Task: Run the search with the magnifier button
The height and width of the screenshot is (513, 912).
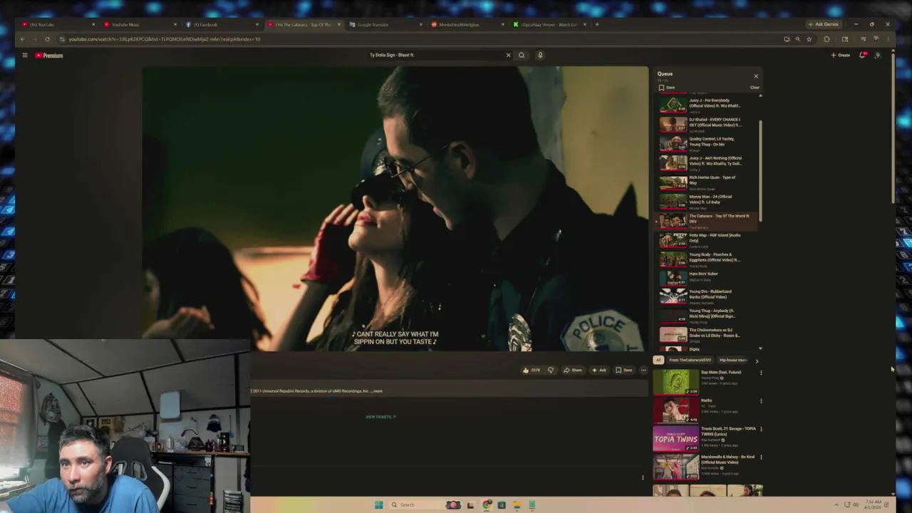Action: pos(522,55)
